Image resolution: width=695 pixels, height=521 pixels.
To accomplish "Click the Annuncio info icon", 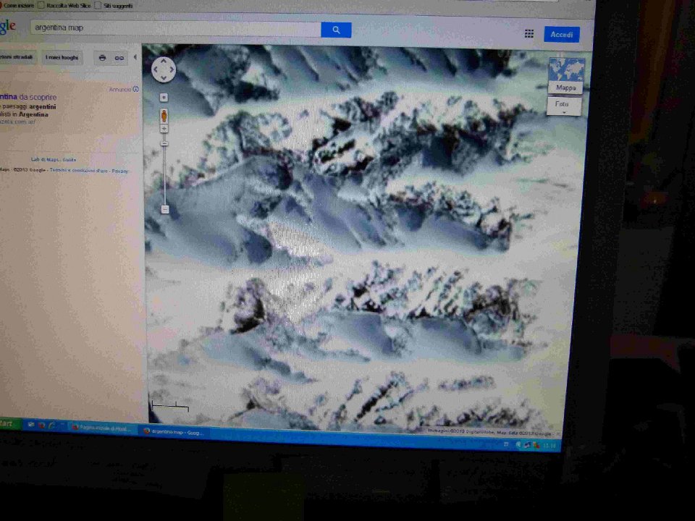I will [135, 89].
